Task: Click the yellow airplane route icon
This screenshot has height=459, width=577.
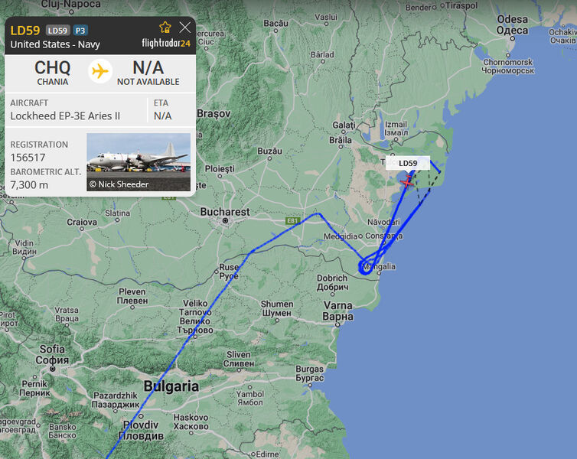Action: 99,71
